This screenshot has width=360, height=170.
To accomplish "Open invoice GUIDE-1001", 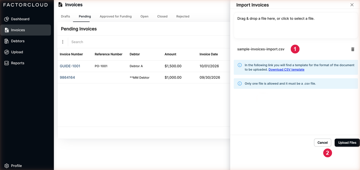I will pyautogui.click(x=70, y=66).
